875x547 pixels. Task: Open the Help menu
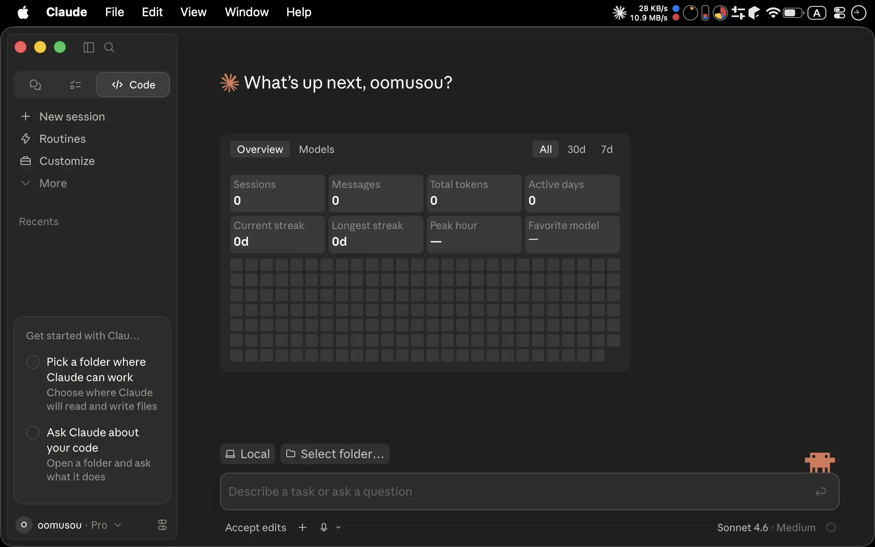pos(299,12)
